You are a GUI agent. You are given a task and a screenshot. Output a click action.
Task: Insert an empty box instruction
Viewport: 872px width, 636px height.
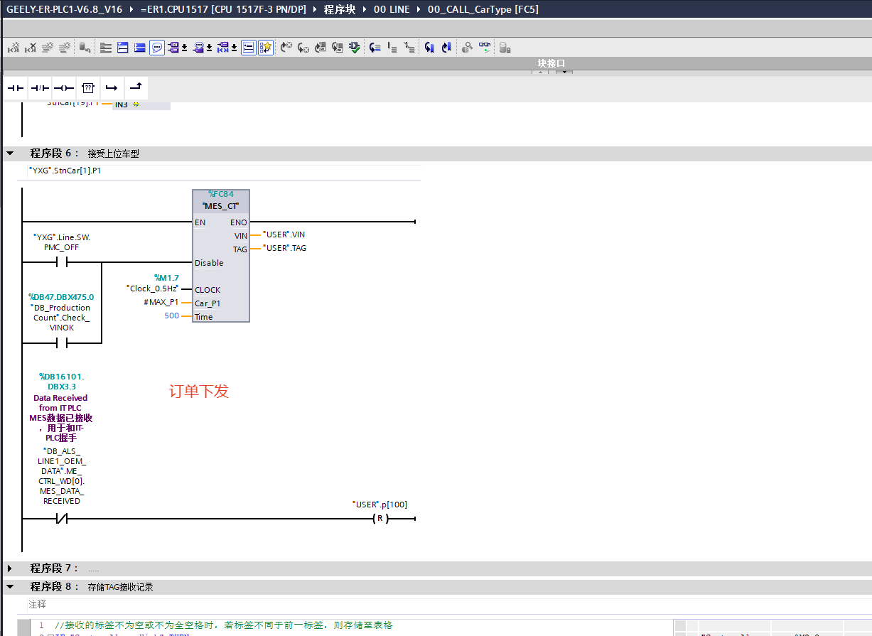coord(88,88)
